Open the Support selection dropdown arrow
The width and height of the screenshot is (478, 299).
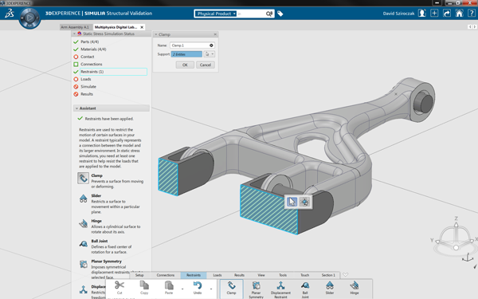click(213, 54)
